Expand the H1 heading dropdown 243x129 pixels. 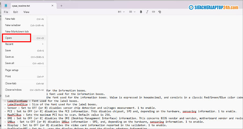[x=121, y=12]
